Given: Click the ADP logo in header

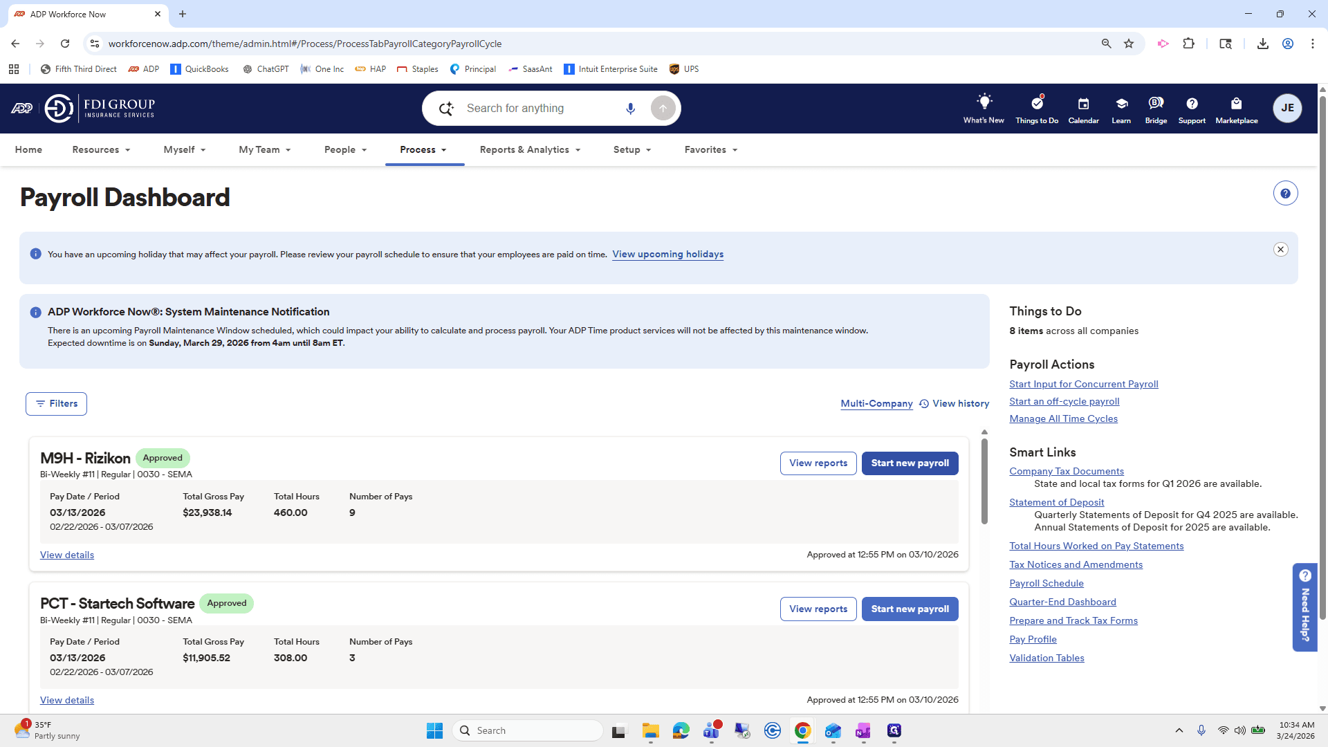Looking at the screenshot, I should (x=21, y=108).
